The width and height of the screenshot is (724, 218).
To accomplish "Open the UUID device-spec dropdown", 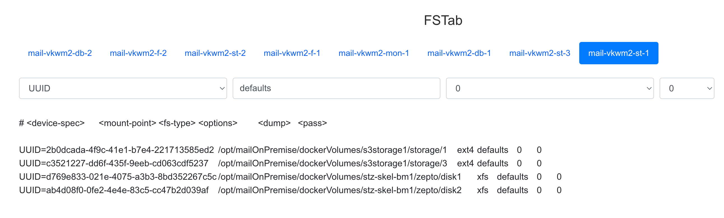I will (123, 88).
